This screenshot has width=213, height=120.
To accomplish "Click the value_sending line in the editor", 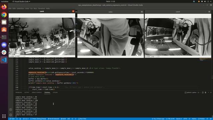I will click(74, 68).
